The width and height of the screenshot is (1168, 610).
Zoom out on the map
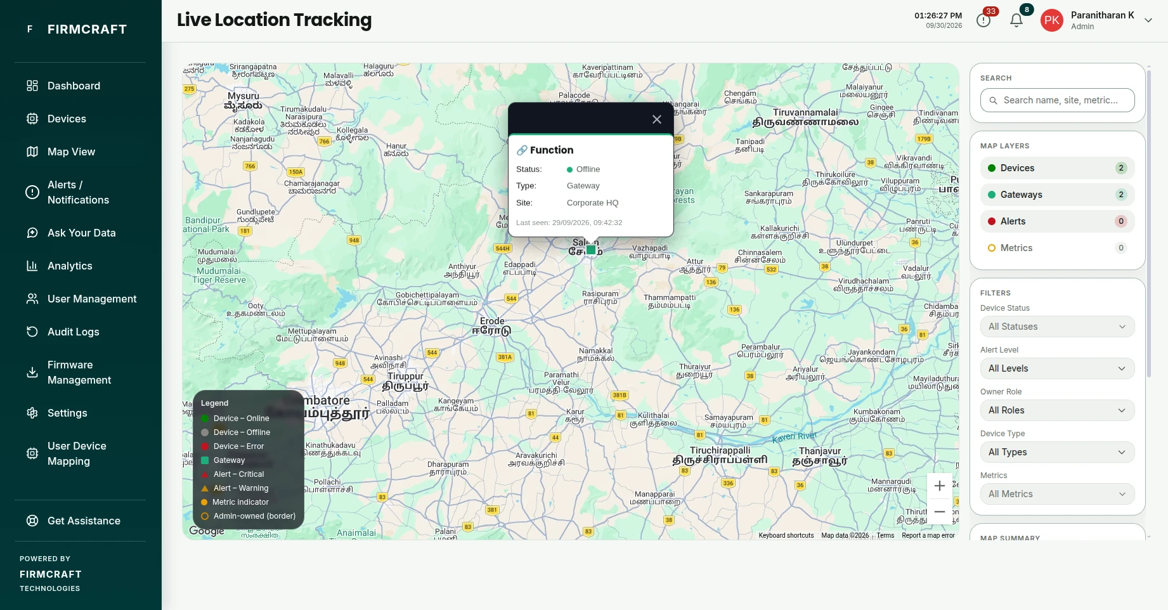940,512
